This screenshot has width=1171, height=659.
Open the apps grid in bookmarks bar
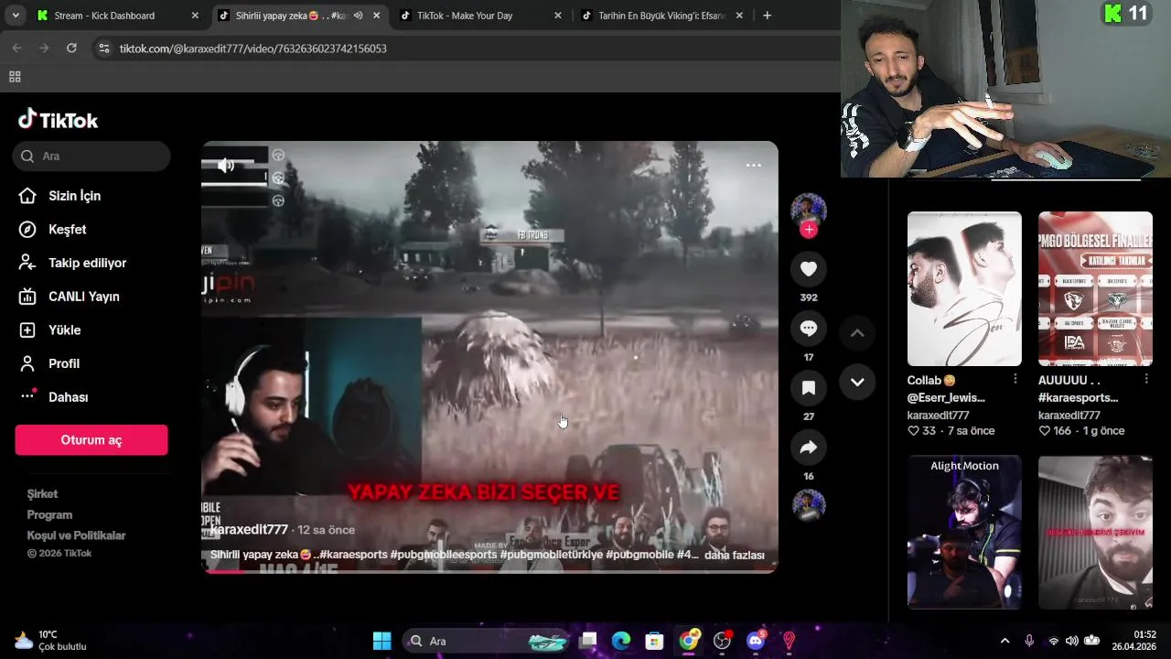[15, 77]
